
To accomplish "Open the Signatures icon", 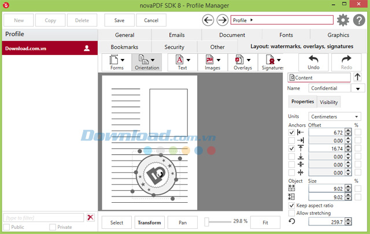I will point(270,60).
